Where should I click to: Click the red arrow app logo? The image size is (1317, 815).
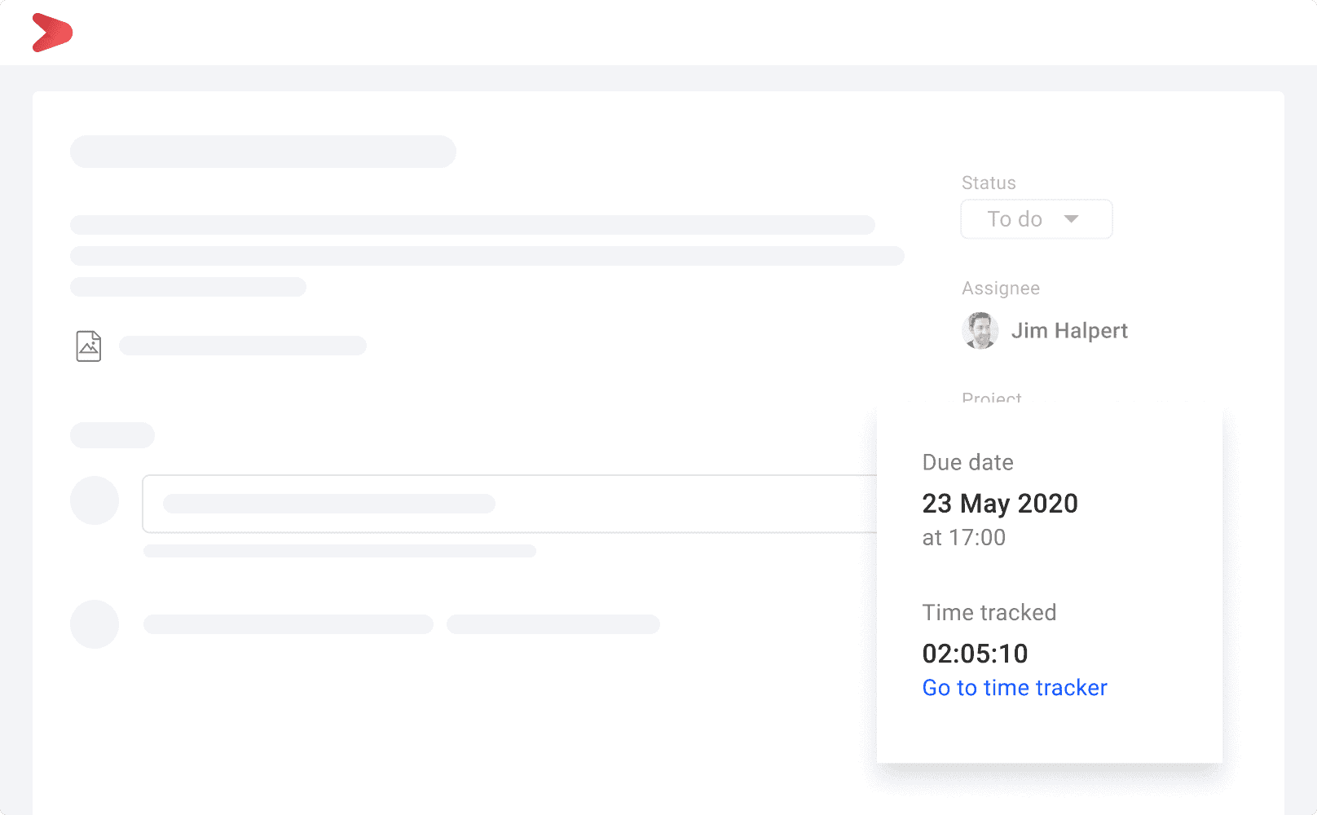pyautogui.click(x=52, y=33)
